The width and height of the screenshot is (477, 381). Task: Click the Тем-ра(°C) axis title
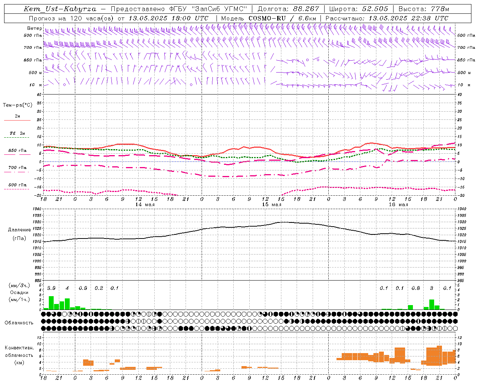(18, 105)
